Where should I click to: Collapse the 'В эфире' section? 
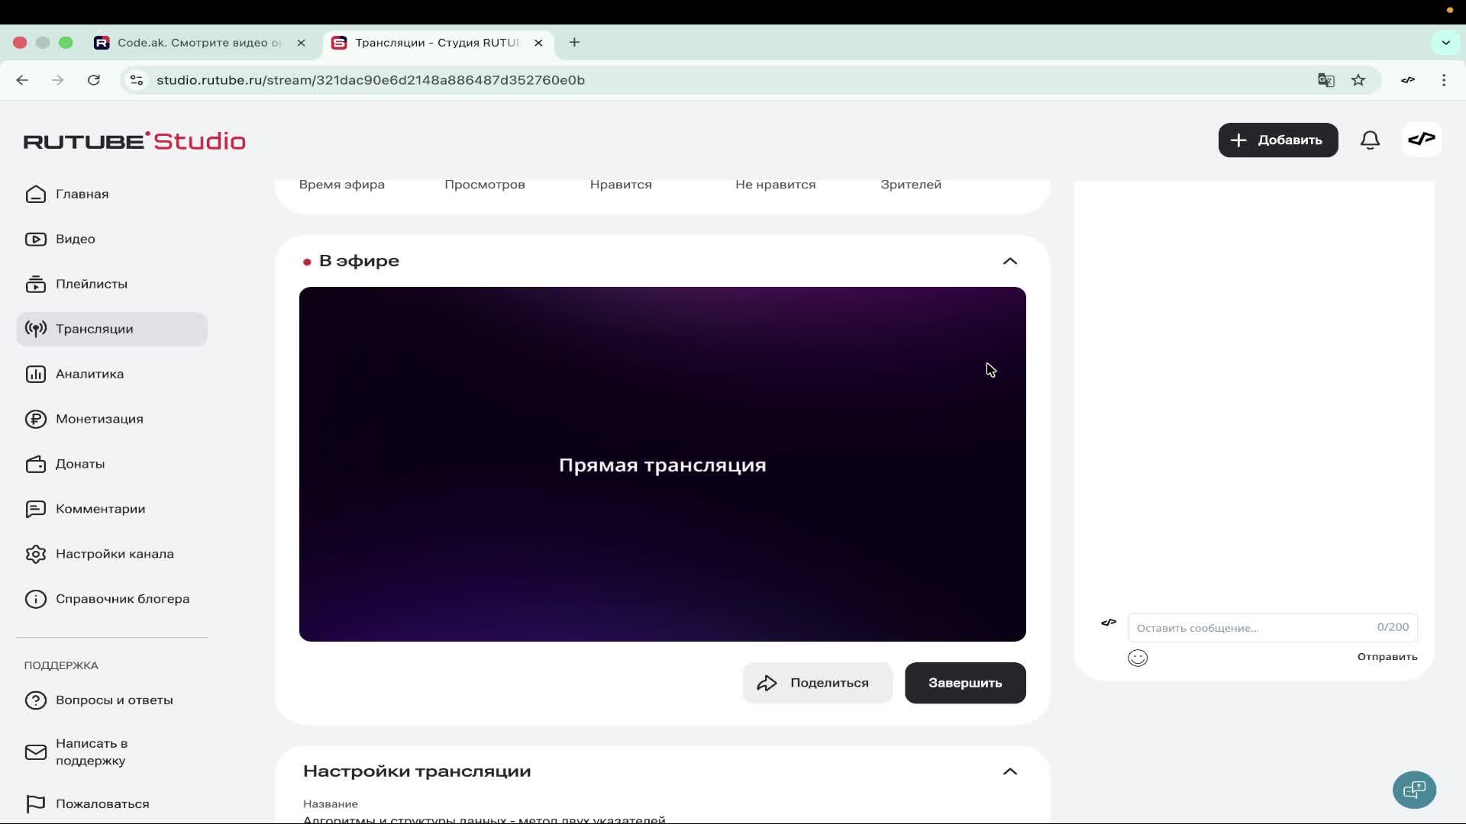1009,261
